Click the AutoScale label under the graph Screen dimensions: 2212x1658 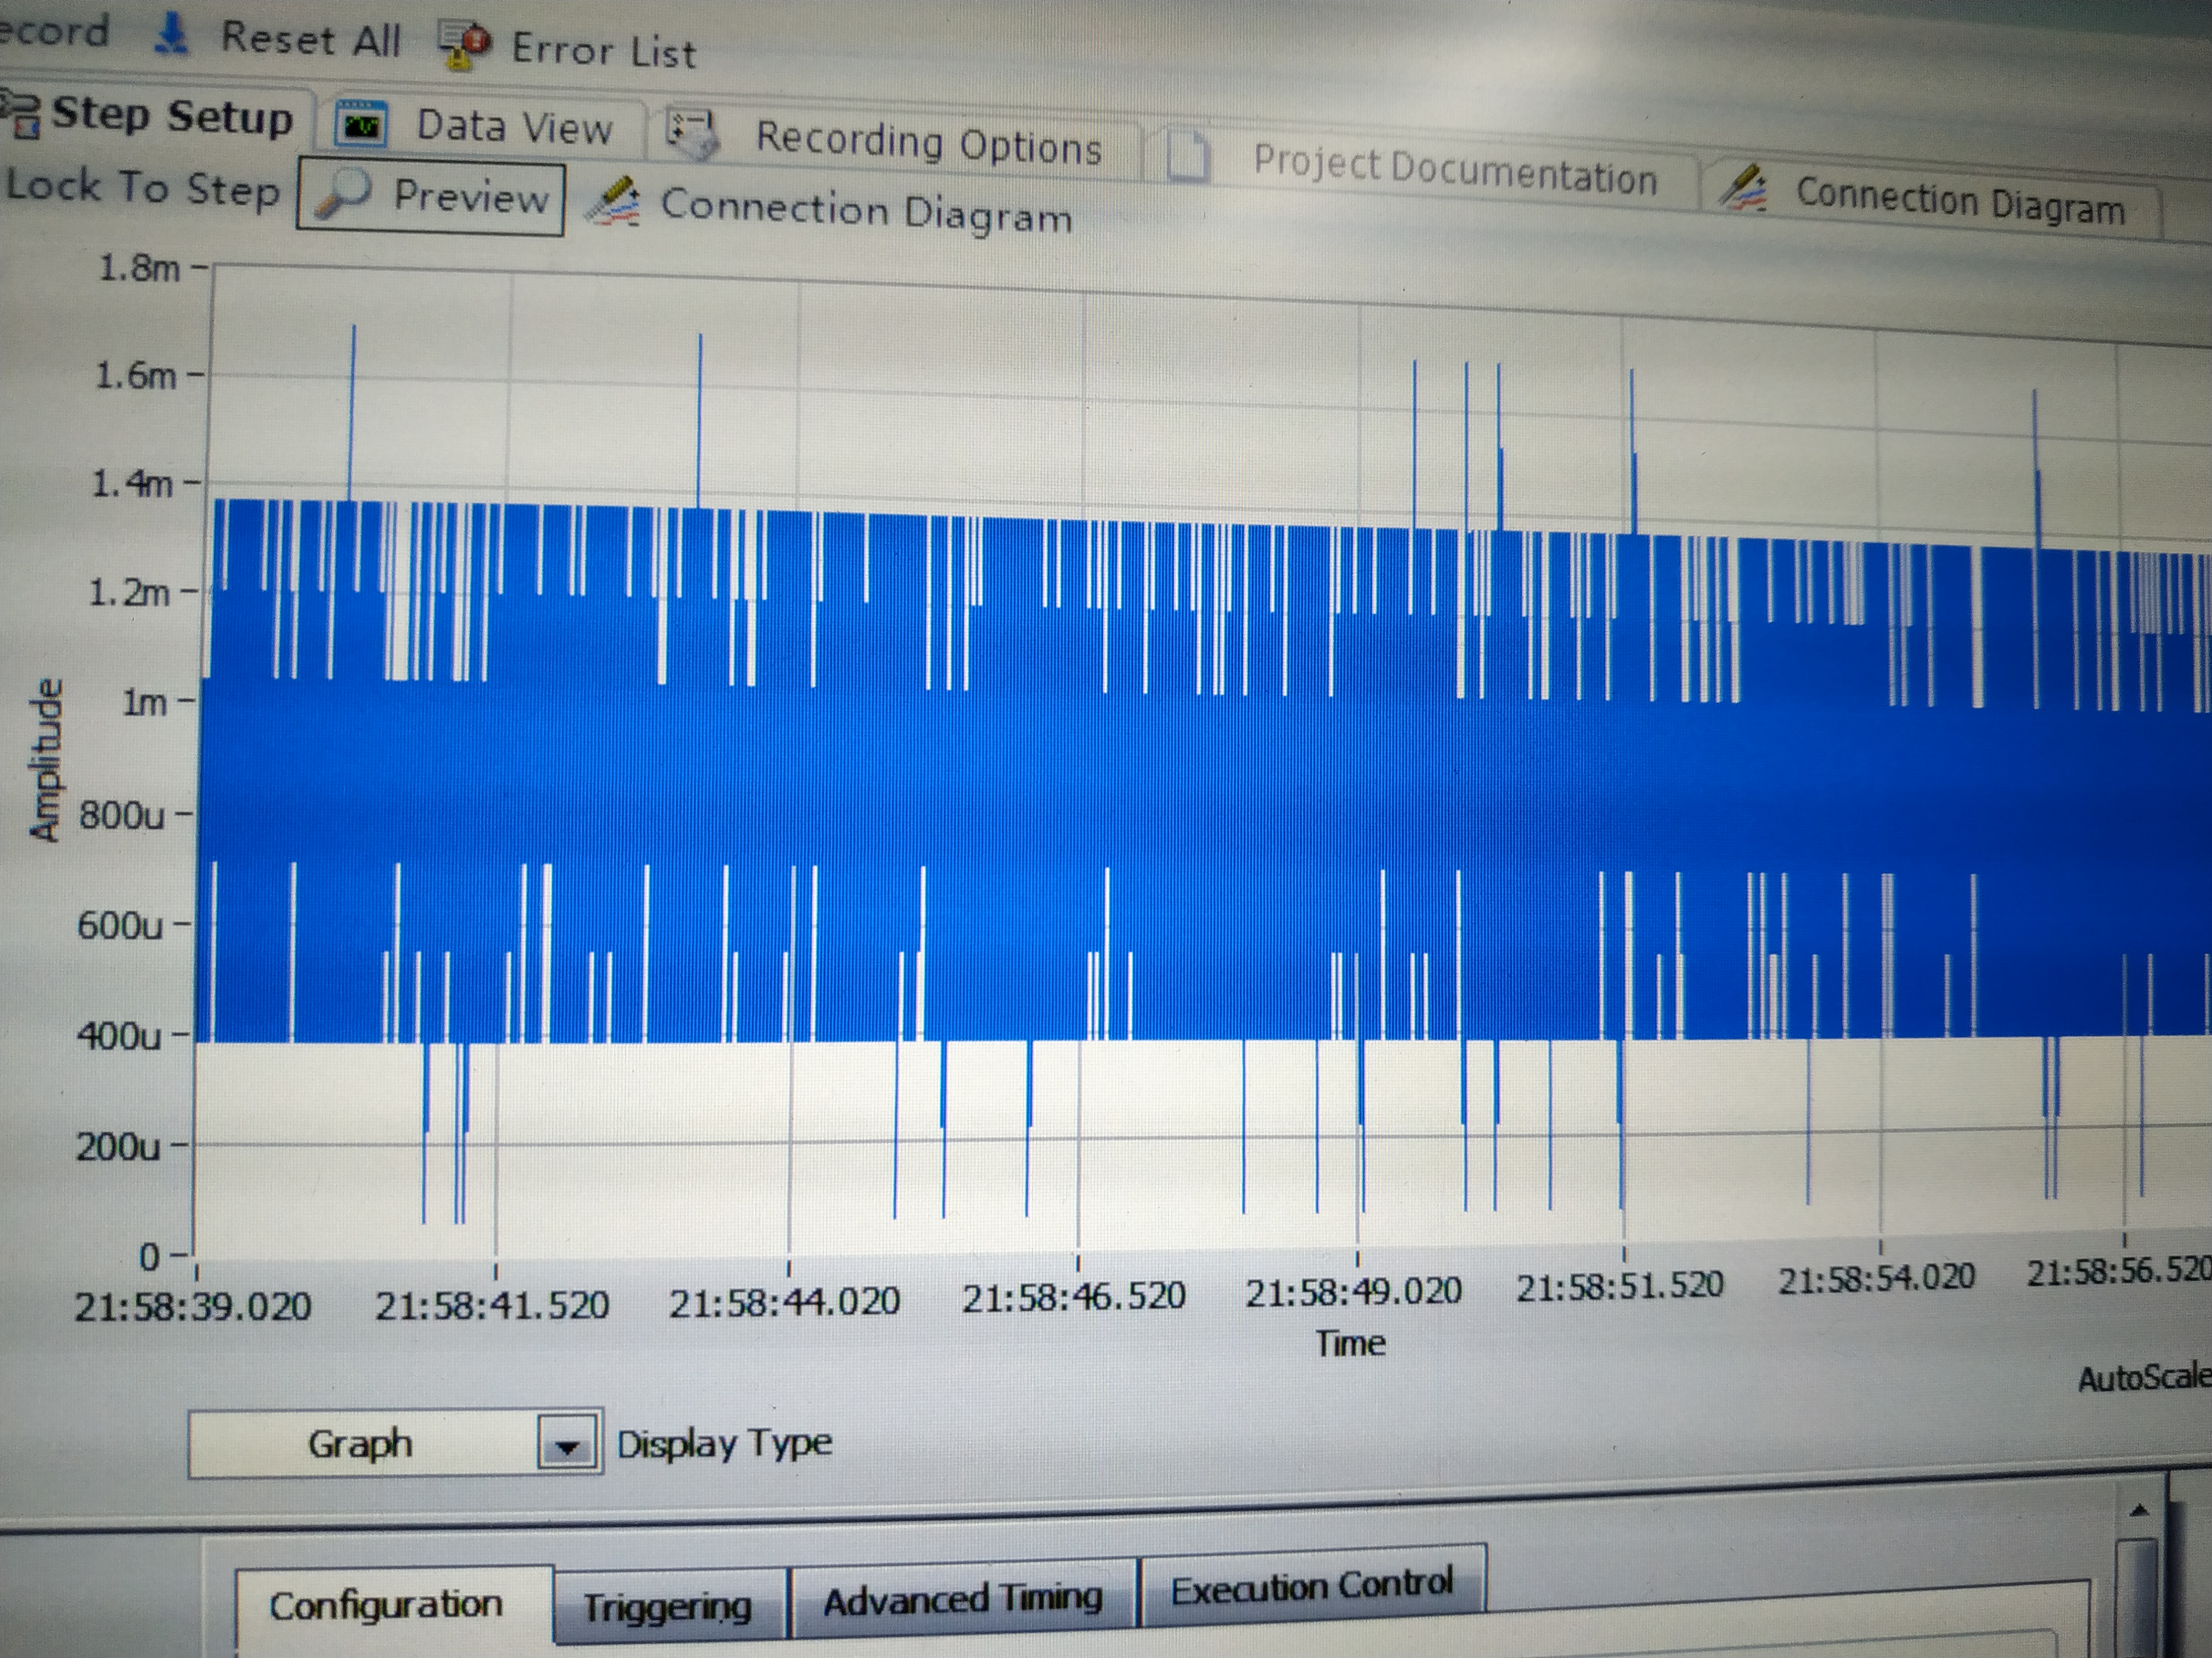click(2144, 1378)
